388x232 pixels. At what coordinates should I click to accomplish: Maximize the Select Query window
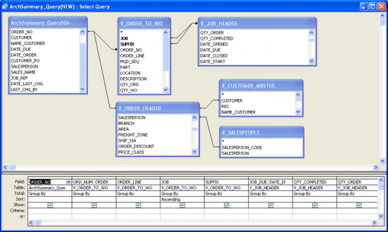372,7
